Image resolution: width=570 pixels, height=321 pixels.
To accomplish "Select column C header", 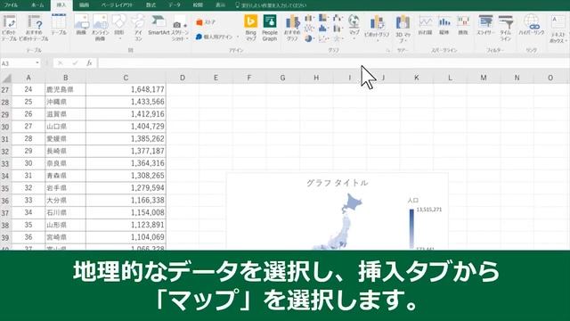I will 126,78.
